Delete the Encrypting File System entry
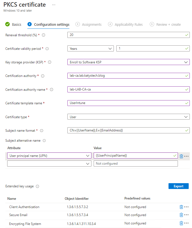 pyautogui.click(x=181, y=223)
